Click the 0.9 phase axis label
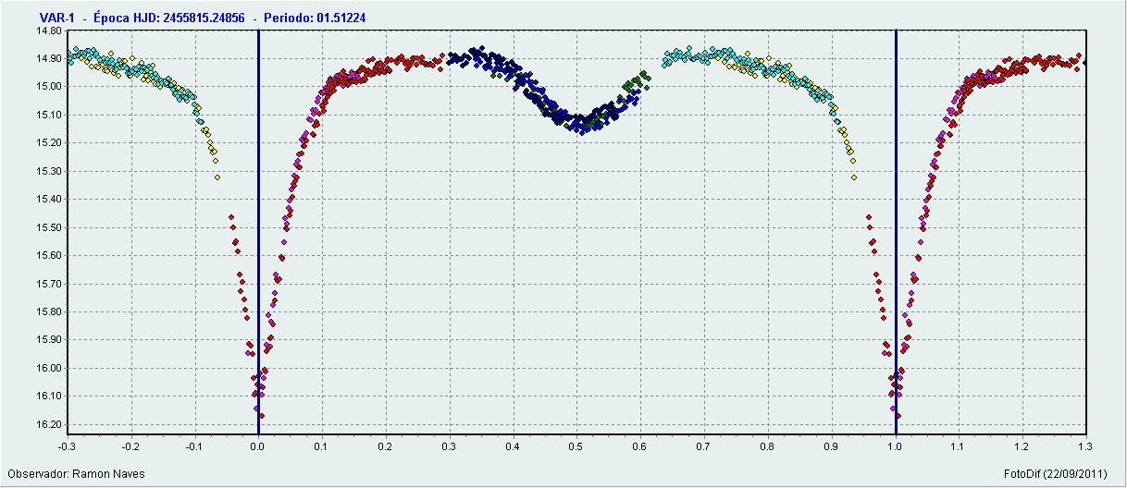1127x488 pixels. click(830, 446)
